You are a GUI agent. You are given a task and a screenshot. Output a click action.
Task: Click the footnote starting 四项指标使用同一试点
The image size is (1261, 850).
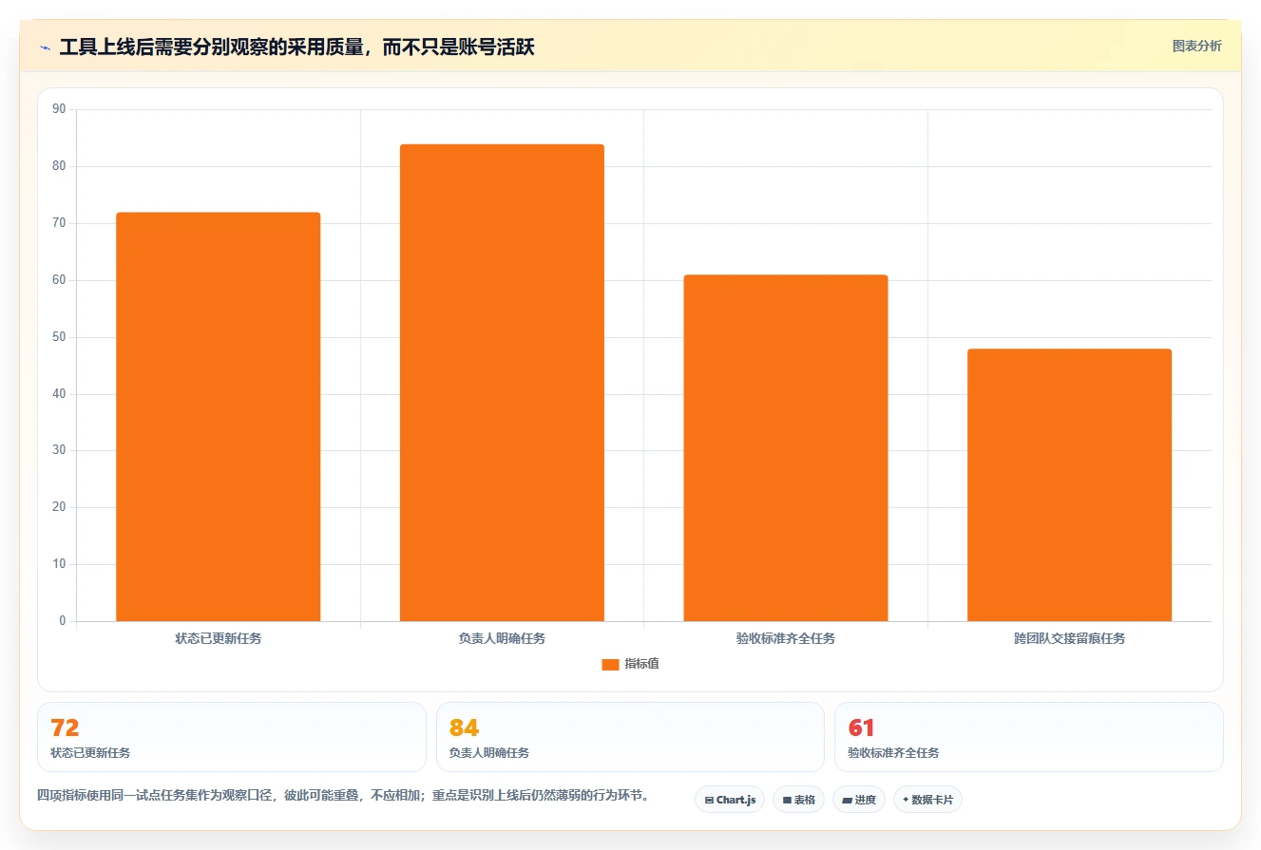point(345,796)
